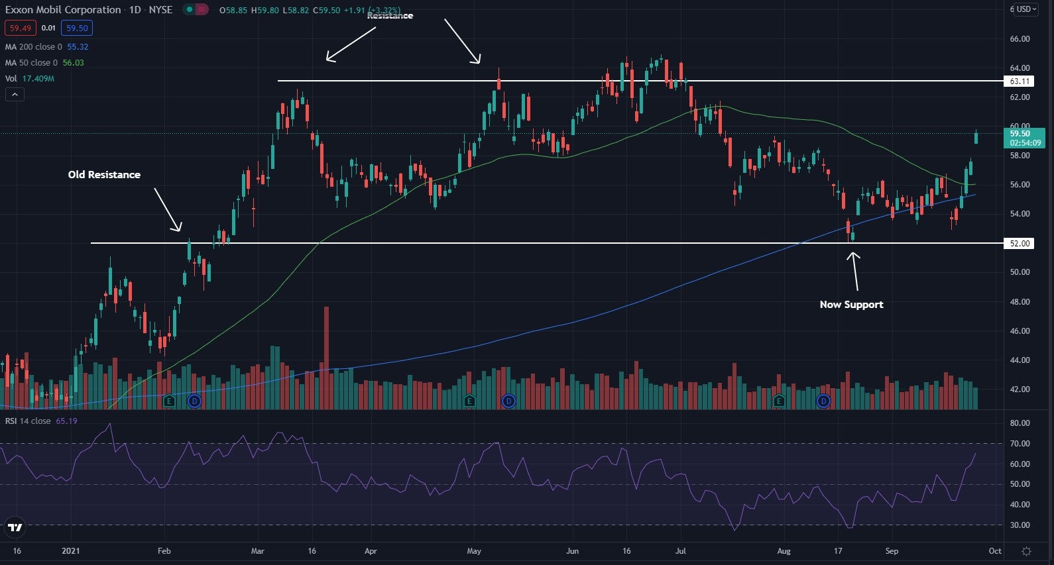Click the TradingView logo badge
Viewport: 1054px width, 565px height.
click(x=15, y=528)
